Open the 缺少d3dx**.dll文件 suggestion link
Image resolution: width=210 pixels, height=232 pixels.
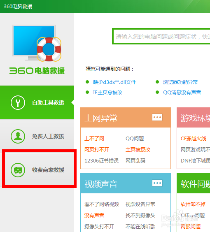click(x=114, y=82)
